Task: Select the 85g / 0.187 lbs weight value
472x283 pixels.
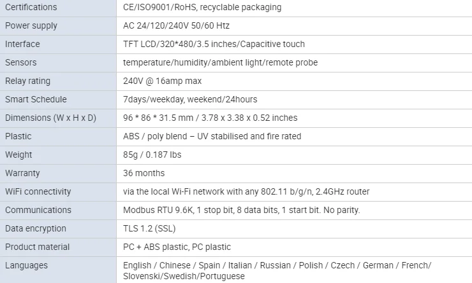Action: 152,155
